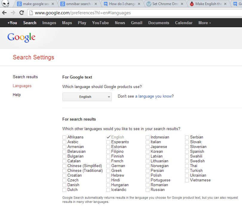Select 'Languages' in sidebar
Screen dimensions: 242x208
point(22,86)
